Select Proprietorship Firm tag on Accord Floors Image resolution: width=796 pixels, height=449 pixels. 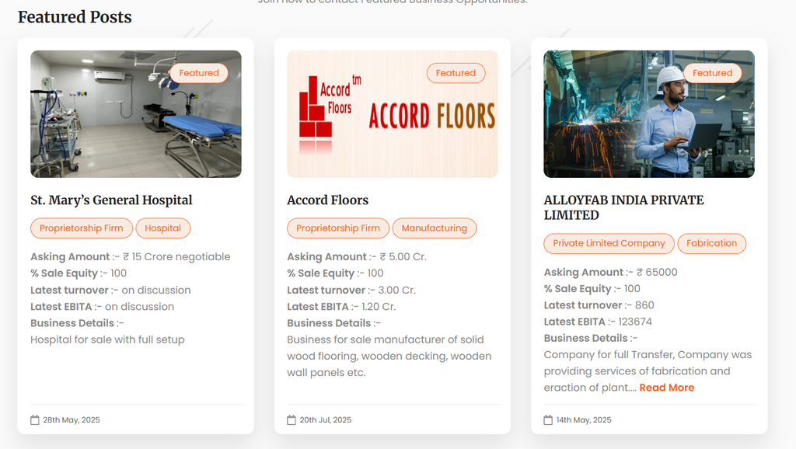click(x=338, y=228)
